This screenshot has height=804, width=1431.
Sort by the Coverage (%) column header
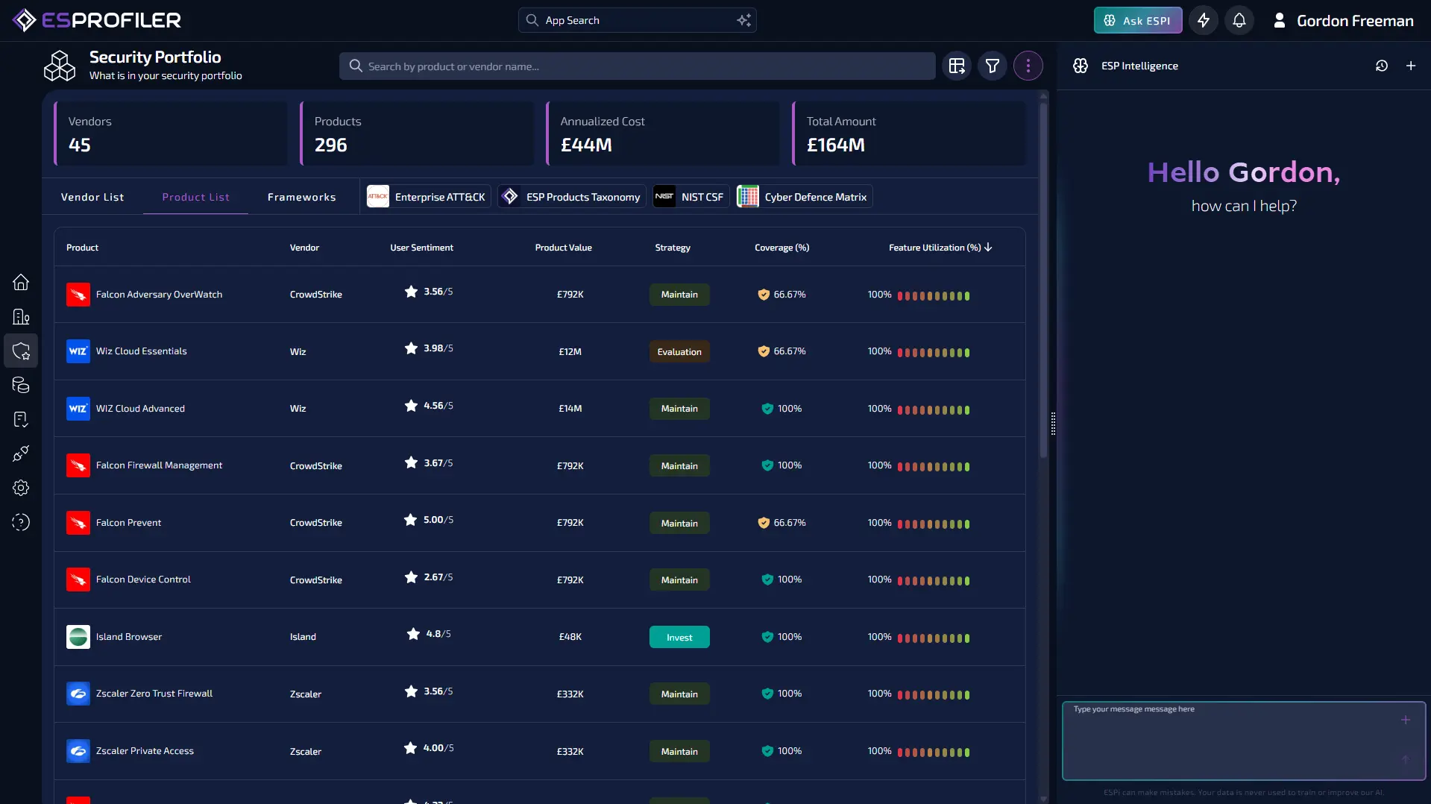coord(781,248)
